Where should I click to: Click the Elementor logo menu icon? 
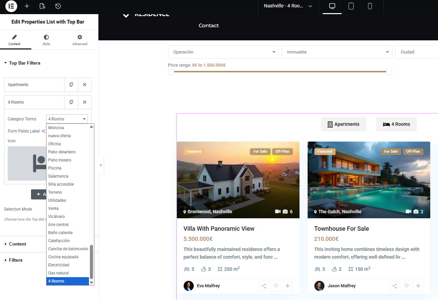(11, 6)
